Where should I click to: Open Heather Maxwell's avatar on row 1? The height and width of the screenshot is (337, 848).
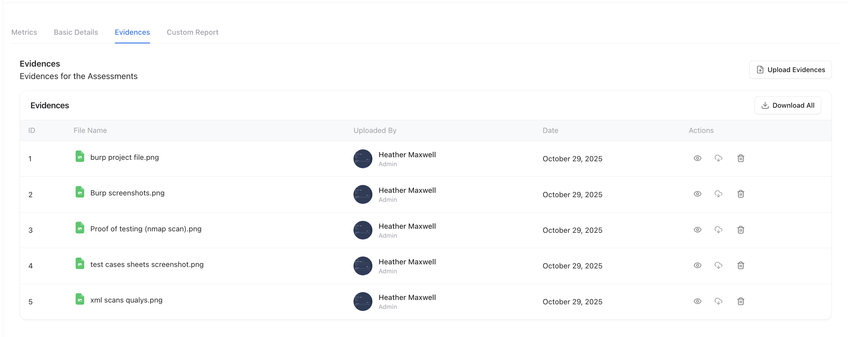(x=363, y=158)
